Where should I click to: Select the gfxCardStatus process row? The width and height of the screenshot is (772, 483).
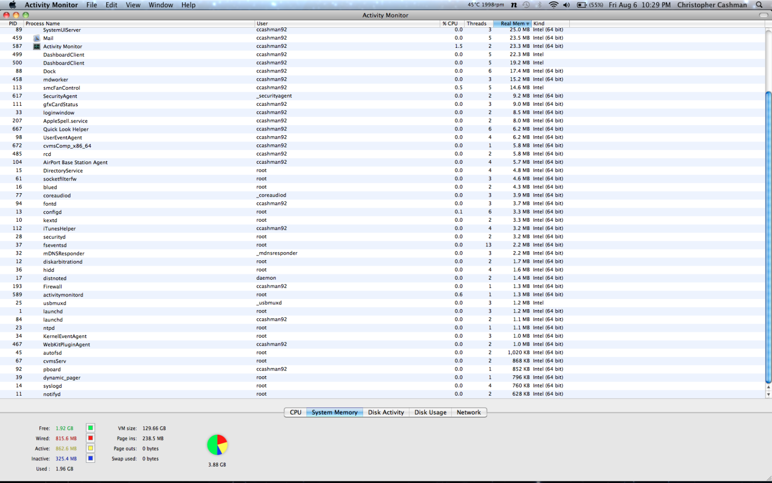click(383, 104)
